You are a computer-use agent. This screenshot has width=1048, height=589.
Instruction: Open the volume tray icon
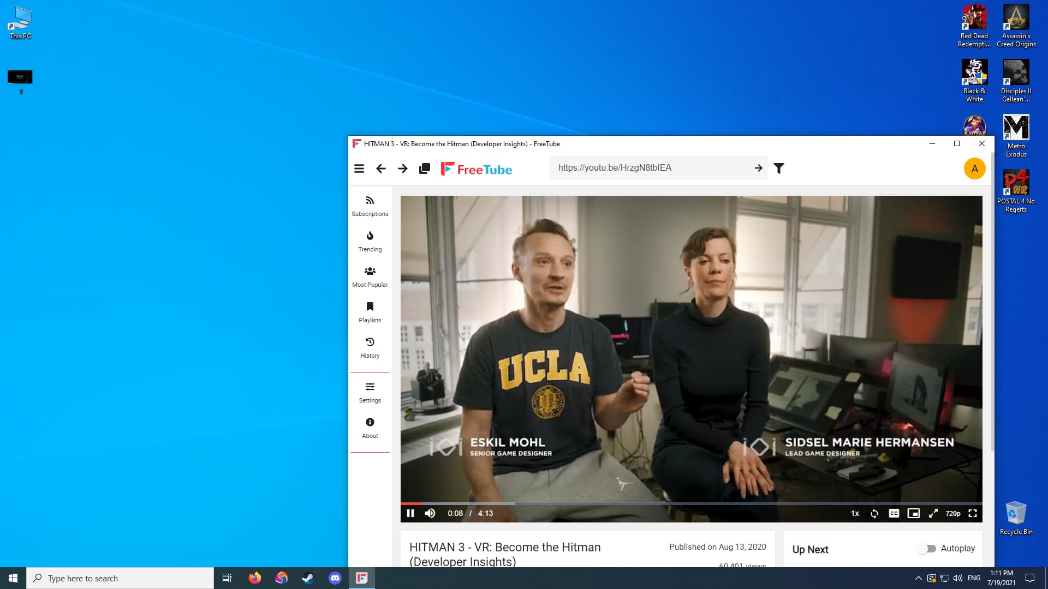coord(958,578)
